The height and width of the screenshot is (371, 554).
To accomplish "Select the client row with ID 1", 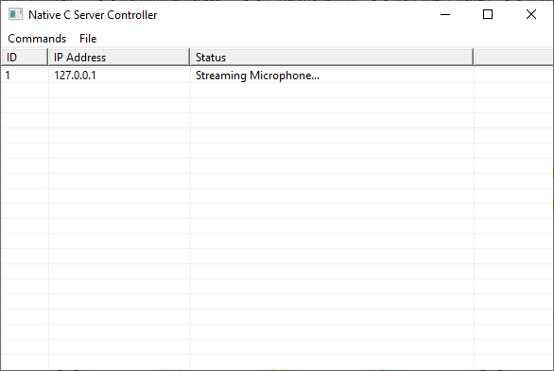I will point(277,76).
